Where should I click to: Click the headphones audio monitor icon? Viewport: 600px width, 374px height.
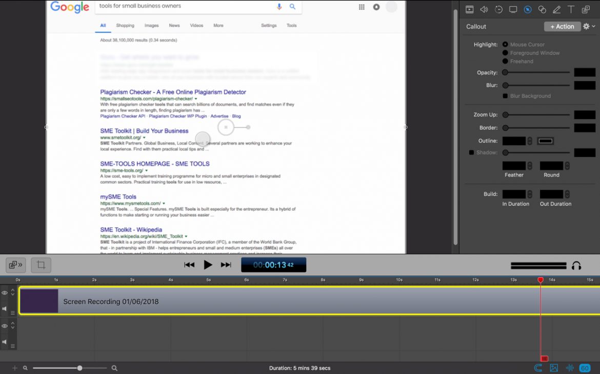click(576, 266)
